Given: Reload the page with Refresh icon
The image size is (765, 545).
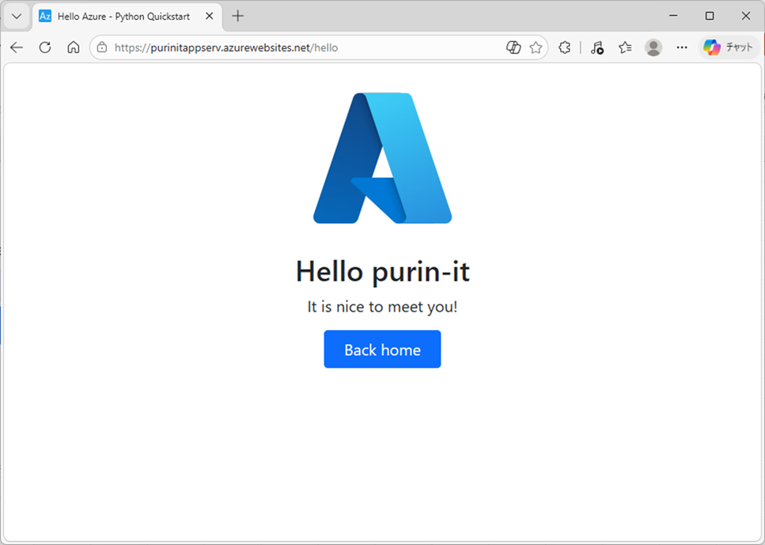Looking at the screenshot, I should click(45, 47).
